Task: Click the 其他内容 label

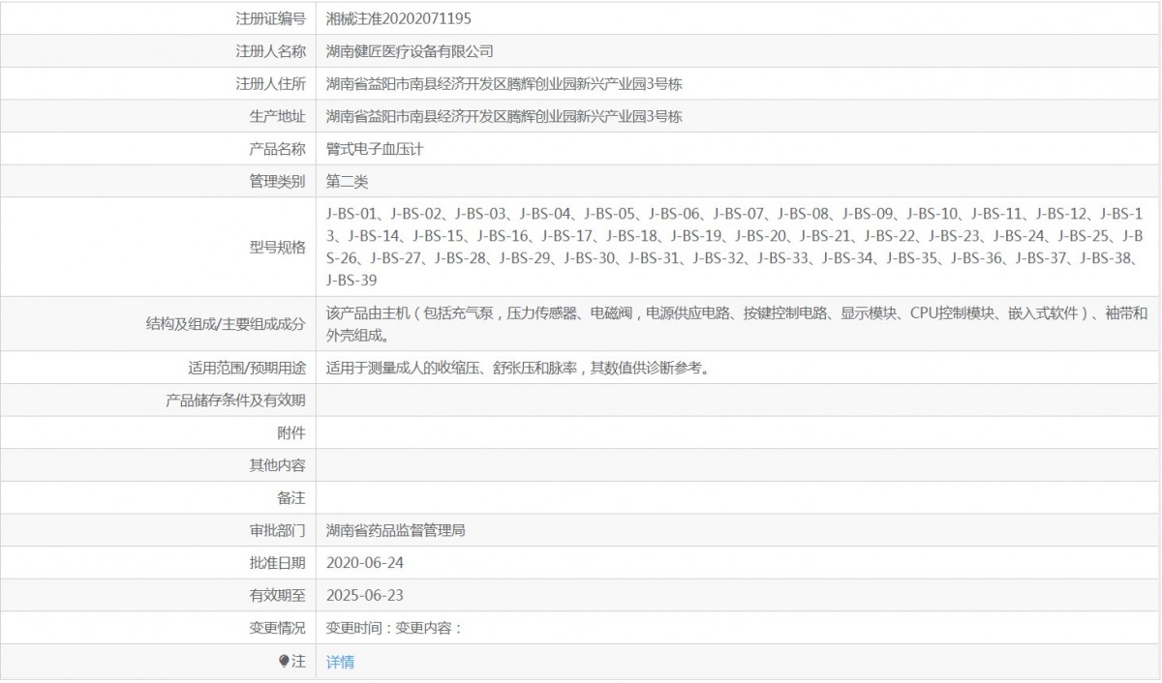Action: coord(277,465)
